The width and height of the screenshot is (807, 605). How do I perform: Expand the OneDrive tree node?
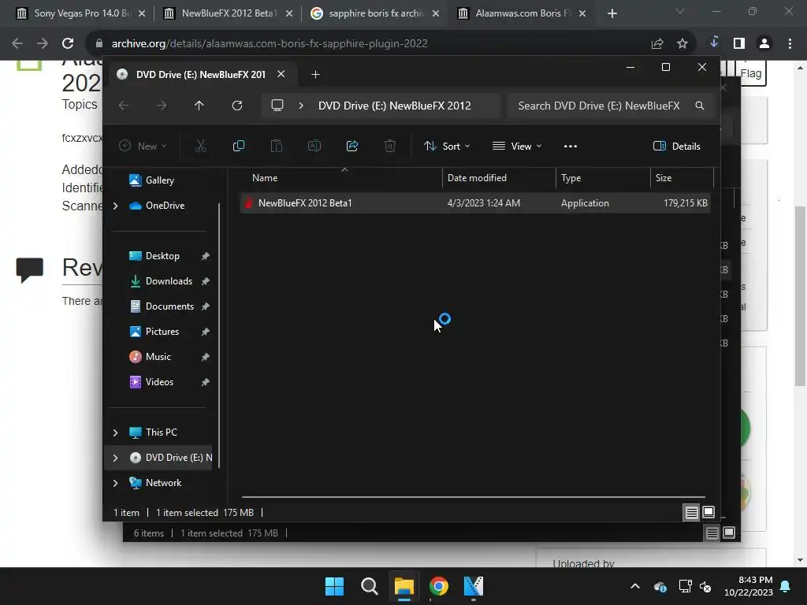point(115,206)
